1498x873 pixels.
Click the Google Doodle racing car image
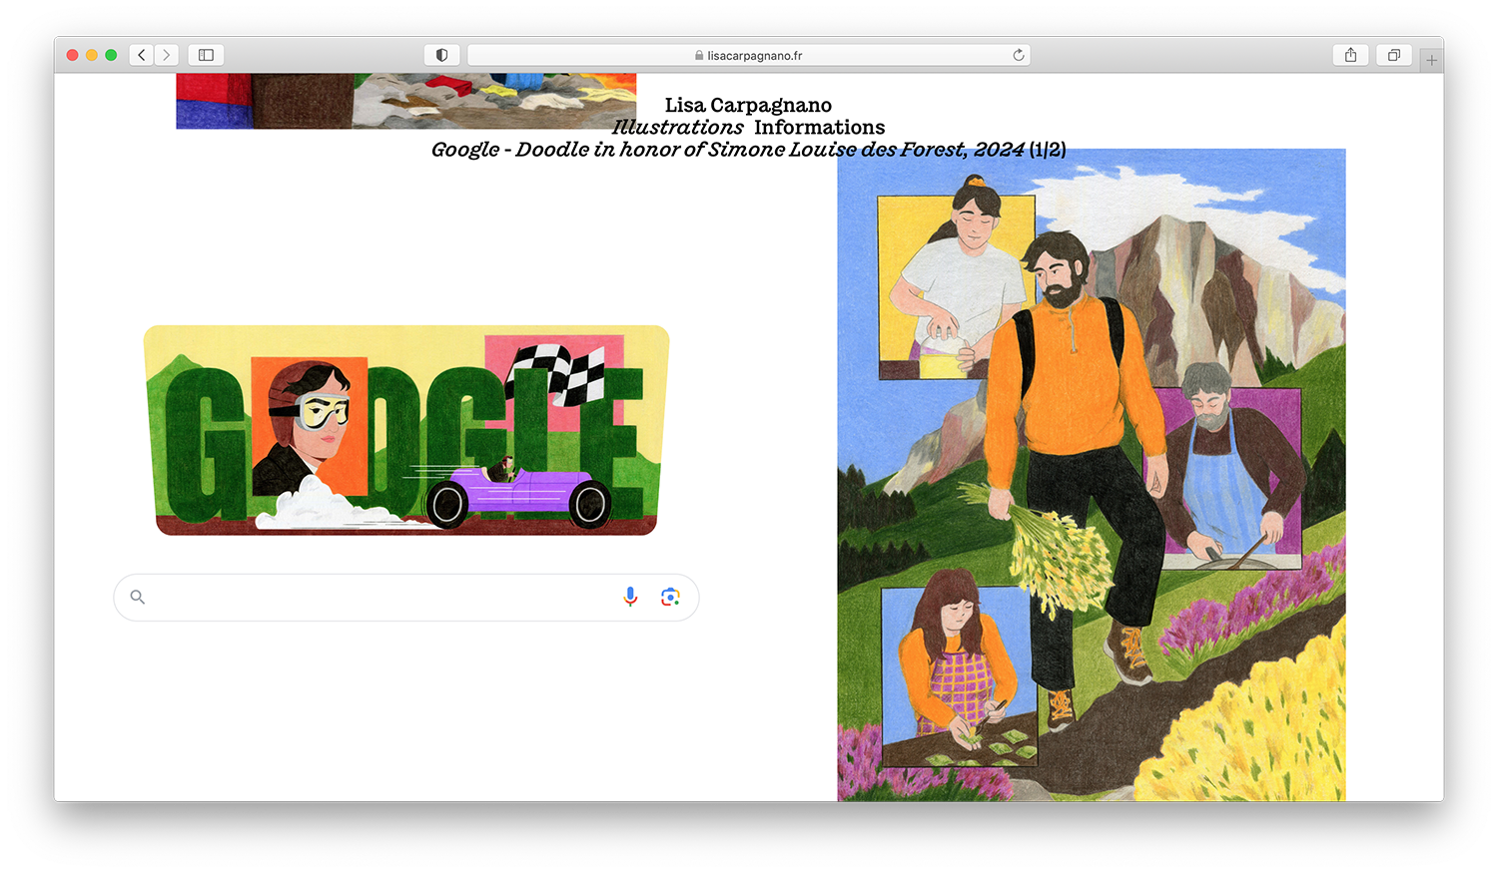click(406, 430)
